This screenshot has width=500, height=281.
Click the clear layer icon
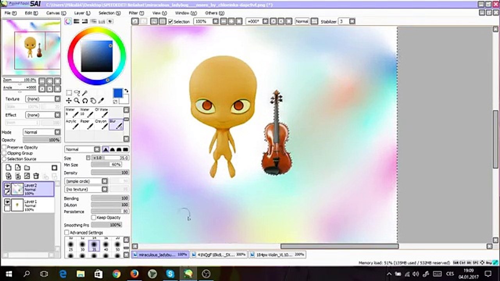coord(27,176)
